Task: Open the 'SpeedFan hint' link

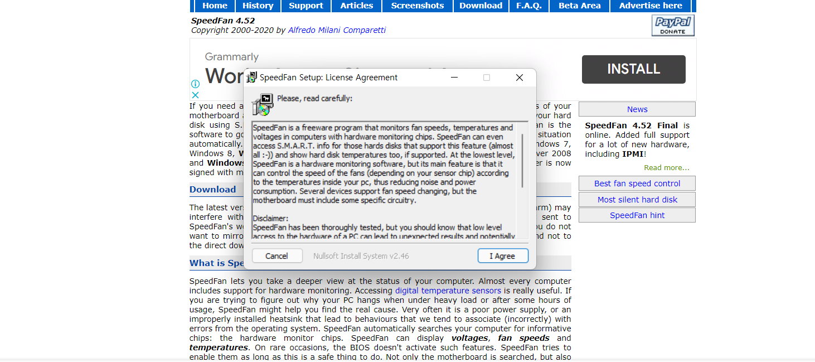Action: point(637,215)
